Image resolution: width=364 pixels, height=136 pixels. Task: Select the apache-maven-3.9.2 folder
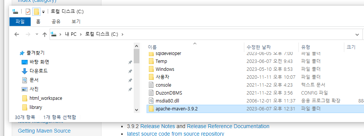177,109
